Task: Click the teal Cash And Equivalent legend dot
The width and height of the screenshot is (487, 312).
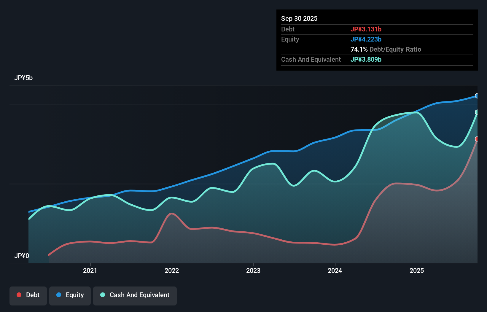Action: [x=102, y=295]
